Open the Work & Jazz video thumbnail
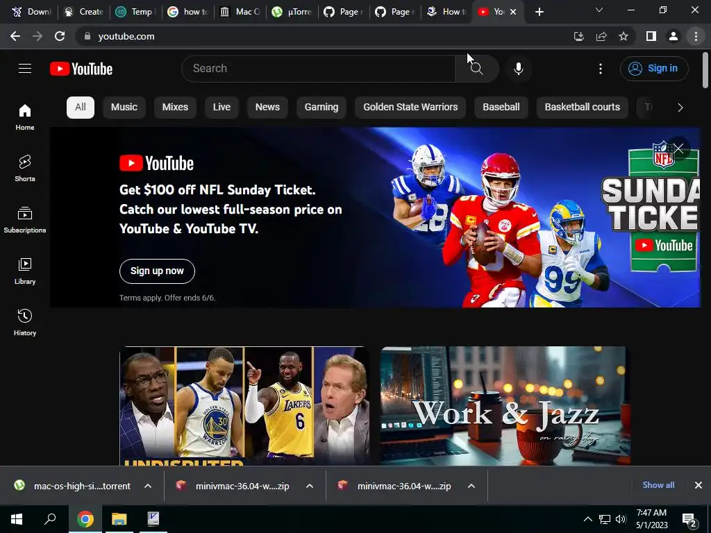 pyautogui.click(x=505, y=405)
